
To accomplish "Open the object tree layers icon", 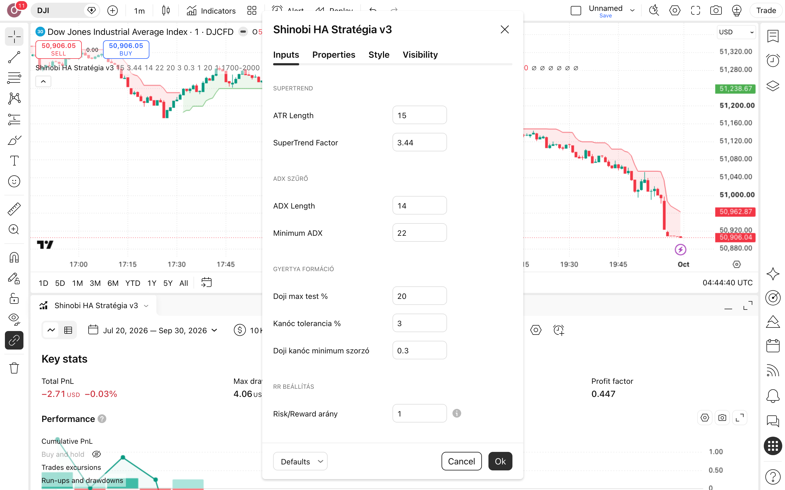I will [773, 86].
